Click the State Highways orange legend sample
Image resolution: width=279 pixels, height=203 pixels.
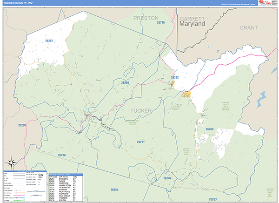(x=19, y=193)
